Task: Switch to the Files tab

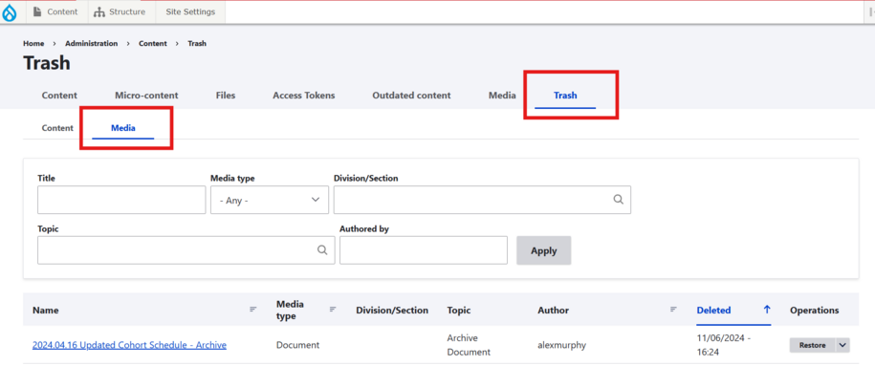Action: [226, 96]
